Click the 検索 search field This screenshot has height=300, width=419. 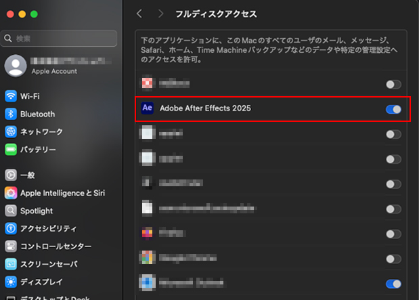coord(61,39)
